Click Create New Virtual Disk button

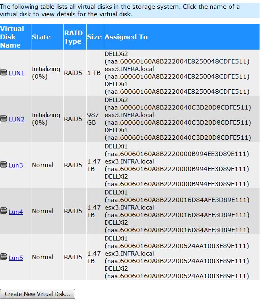pyautogui.click(x=37, y=294)
